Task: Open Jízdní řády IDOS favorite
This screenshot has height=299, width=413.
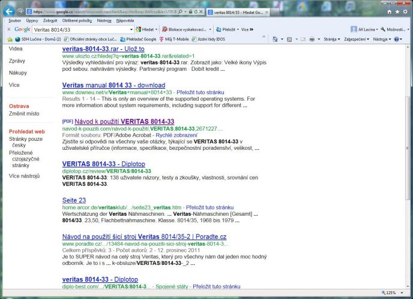Action: pyautogui.click(x=208, y=39)
